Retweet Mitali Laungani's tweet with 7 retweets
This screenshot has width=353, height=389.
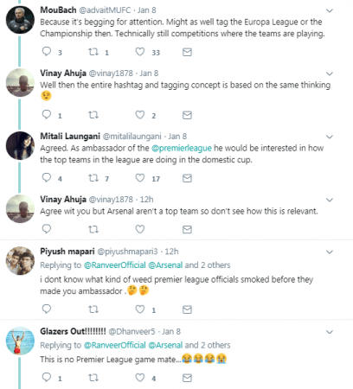[x=93, y=178]
